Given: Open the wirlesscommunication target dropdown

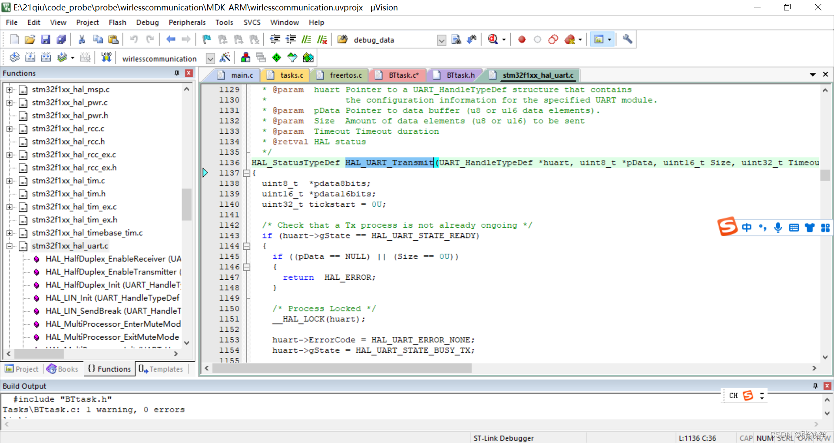Looking at the screenshot, I should (210, 58).
